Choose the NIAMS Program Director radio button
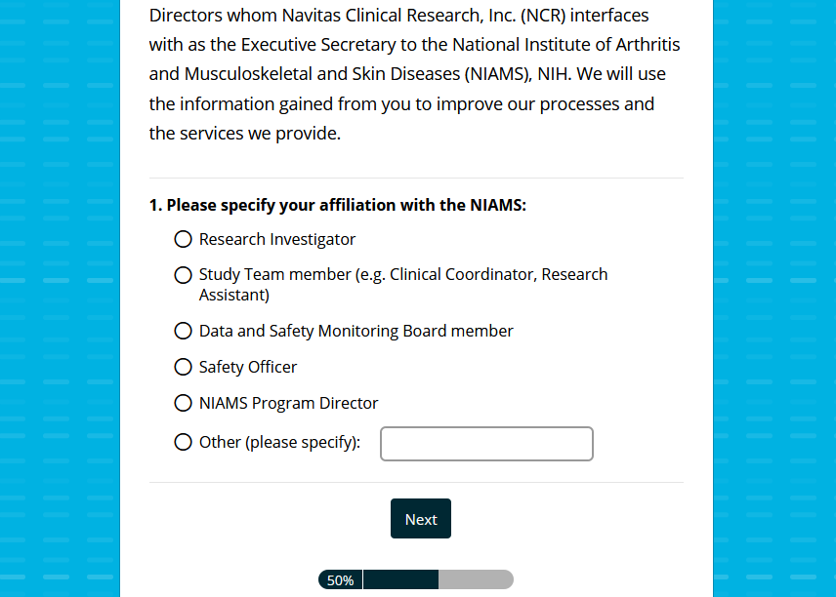This screenshot has width=836, height=597. pos(183,403)
